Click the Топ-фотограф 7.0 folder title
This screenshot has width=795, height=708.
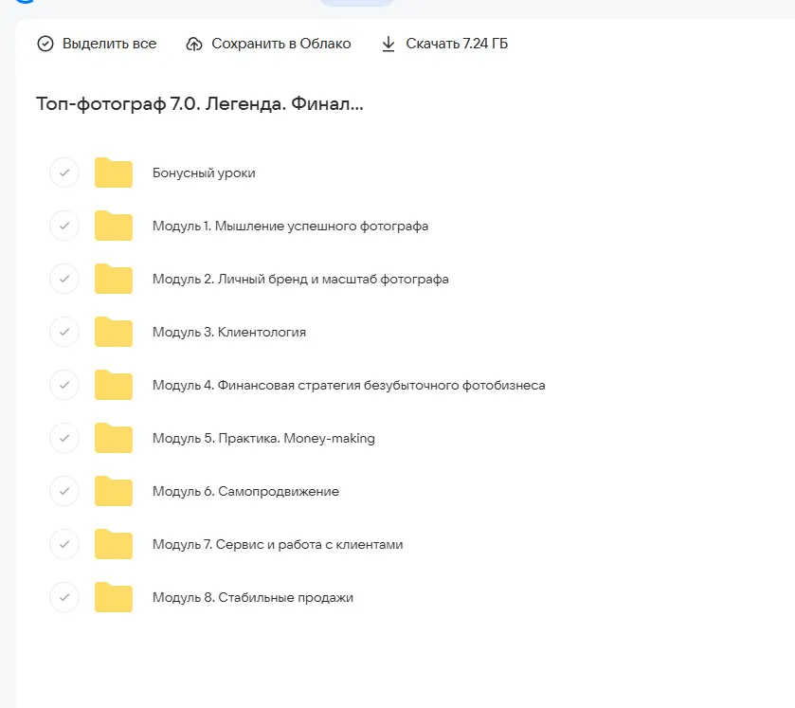tap(199, 104)
